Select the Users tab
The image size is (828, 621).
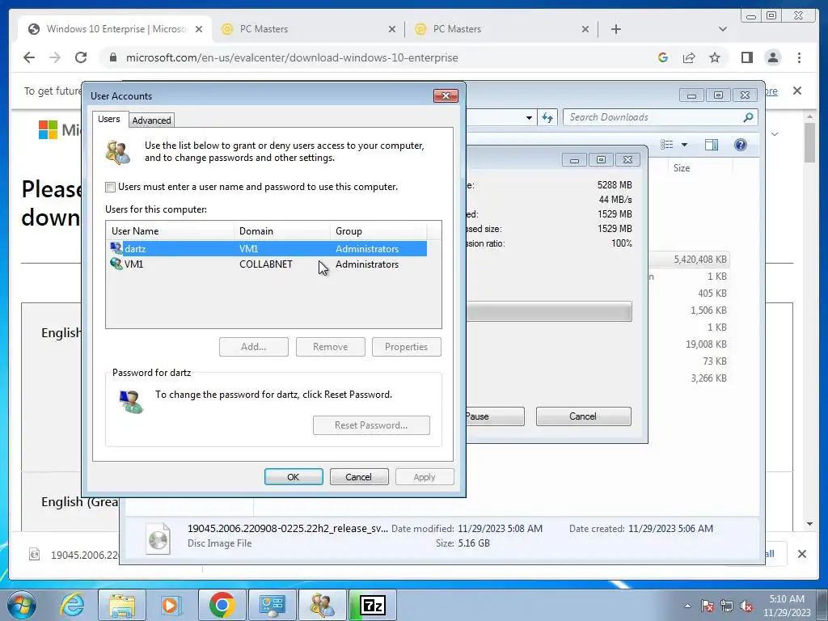109,120
